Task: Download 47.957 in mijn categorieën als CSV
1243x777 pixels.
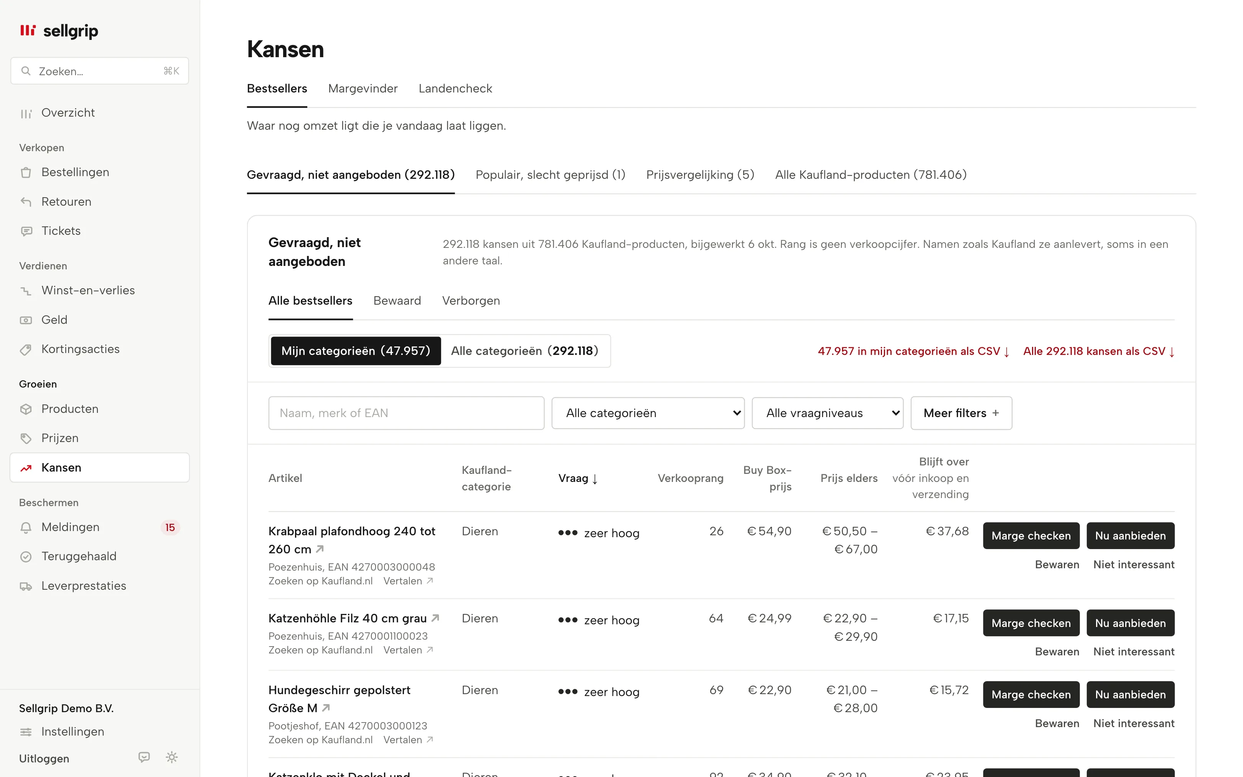Action: pos(914,351)
